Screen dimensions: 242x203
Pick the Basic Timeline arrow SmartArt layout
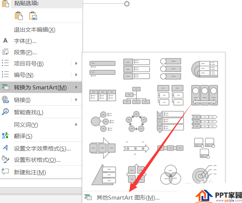pyautogui.click(x=136, y=148)
